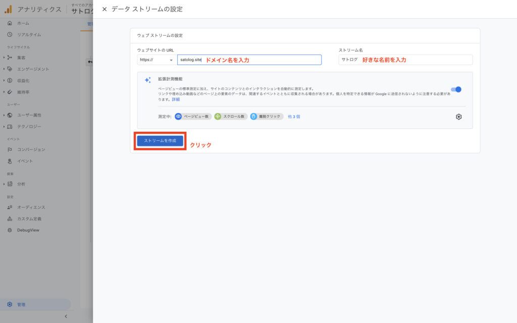
Task: Click the 管理 gear icon
Action: (10, 304)
